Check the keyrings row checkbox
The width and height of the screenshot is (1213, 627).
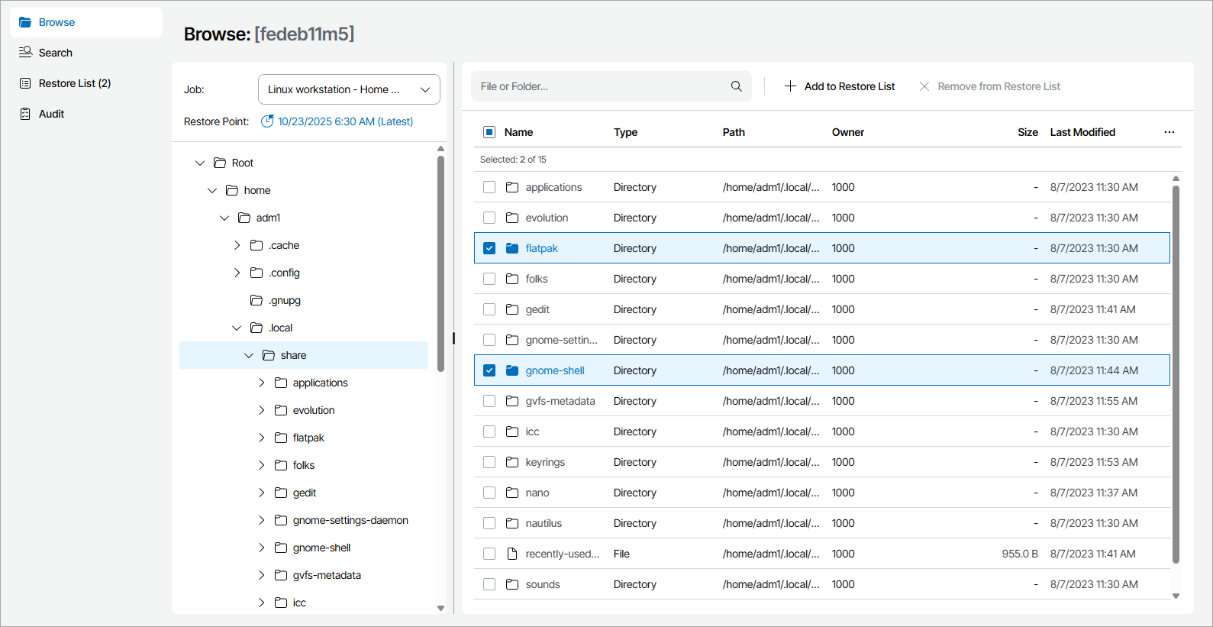point(489,462)
